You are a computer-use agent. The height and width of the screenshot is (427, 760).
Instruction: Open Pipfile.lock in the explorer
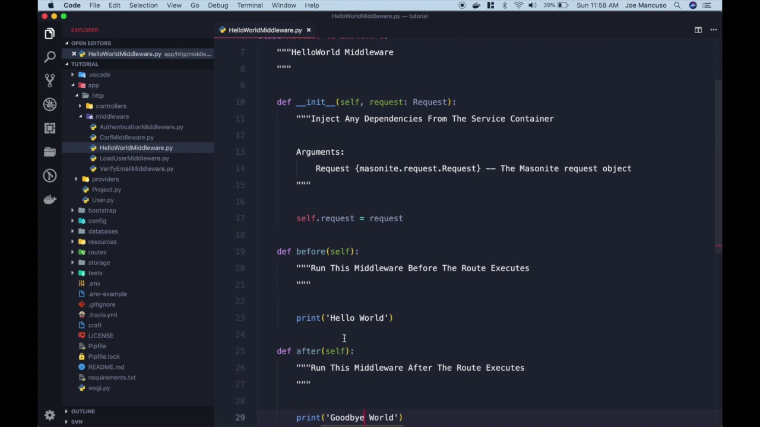pyautogui.click(x=104, y=356)
